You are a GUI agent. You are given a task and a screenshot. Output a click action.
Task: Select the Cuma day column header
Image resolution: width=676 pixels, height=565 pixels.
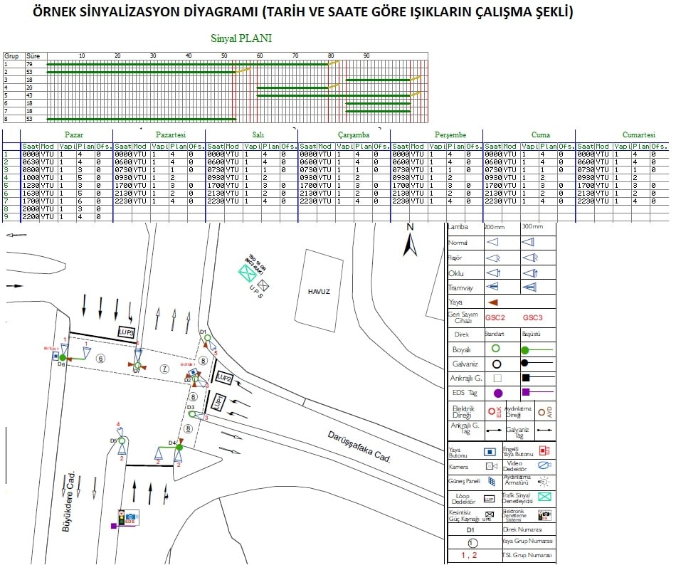tap(540, 134)
